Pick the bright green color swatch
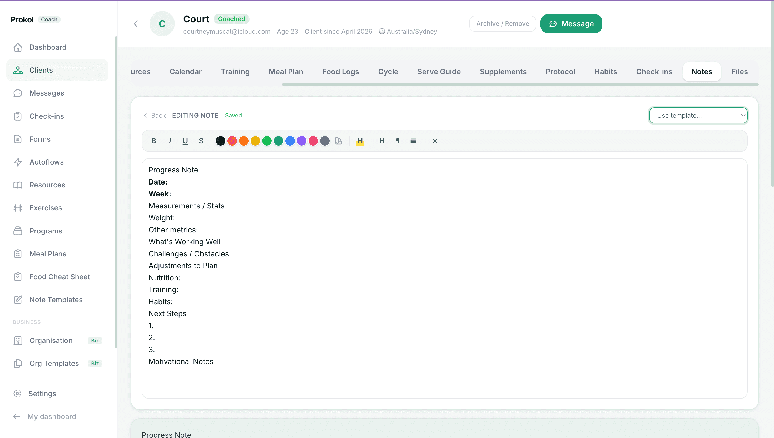Viewport: 774px width, 438px height. click(x=267, y=141)
